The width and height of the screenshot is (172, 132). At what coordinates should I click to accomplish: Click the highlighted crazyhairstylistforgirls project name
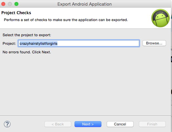point(38,43)
